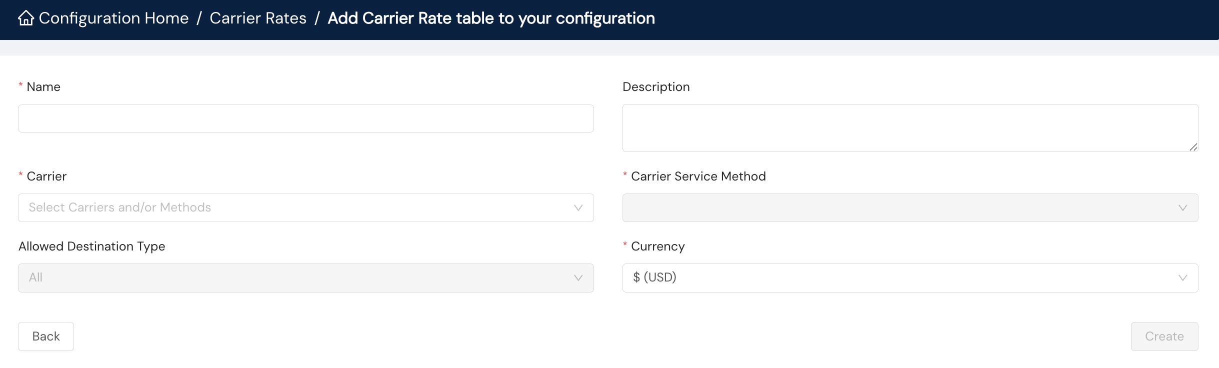Click inside the Description text area
The height and width of the screenshot is (368, 1219).
[x=909, y=128]
